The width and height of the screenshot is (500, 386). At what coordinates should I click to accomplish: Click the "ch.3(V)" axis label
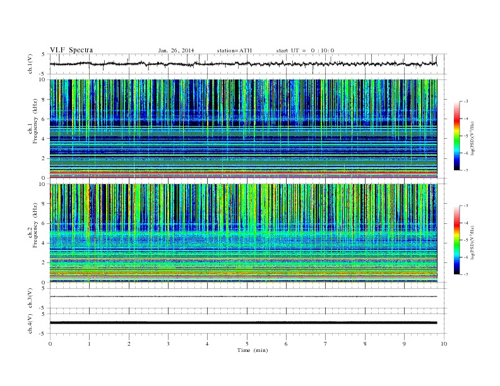(30, 298)
